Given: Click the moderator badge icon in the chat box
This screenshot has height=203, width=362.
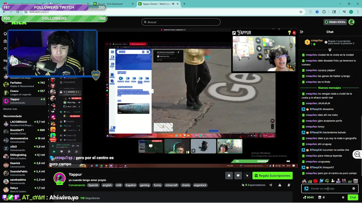Looking at the screenshot, I should (306, 189).
